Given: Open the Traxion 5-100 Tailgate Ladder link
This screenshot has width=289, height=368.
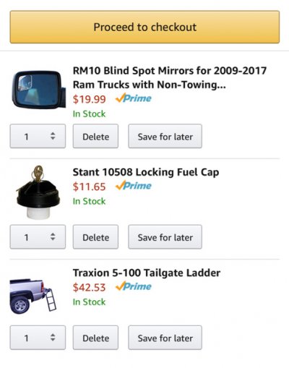Looking at the screenshot, I should pyautogui.click(x=147, y=273).
